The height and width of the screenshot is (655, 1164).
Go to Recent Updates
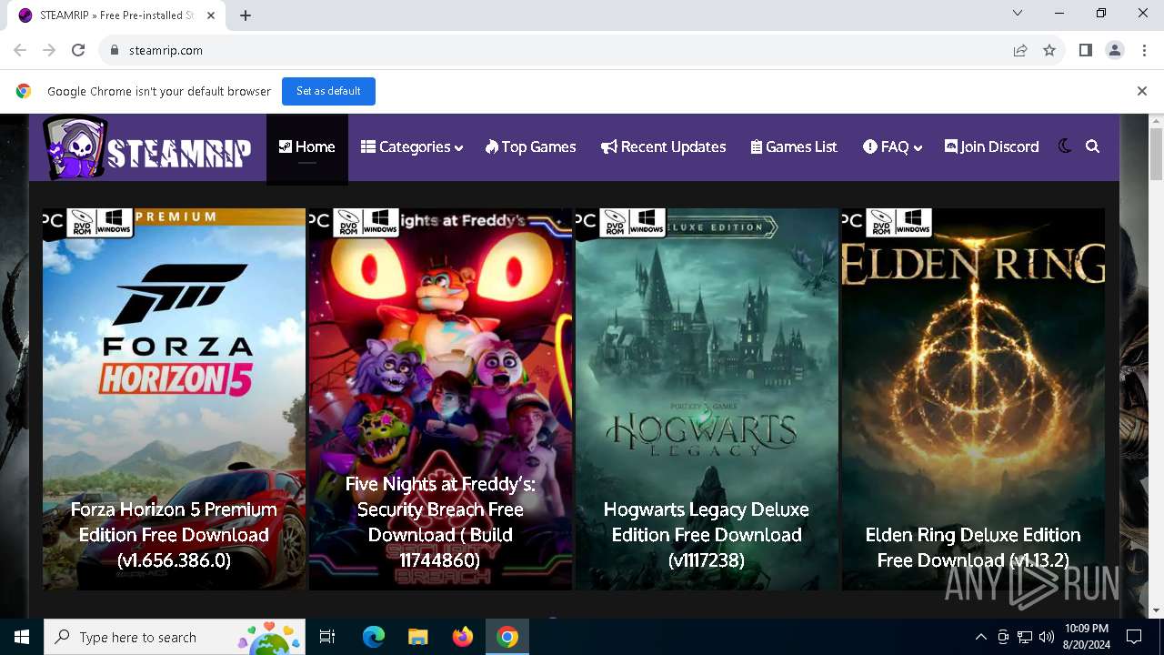(663, 146)
